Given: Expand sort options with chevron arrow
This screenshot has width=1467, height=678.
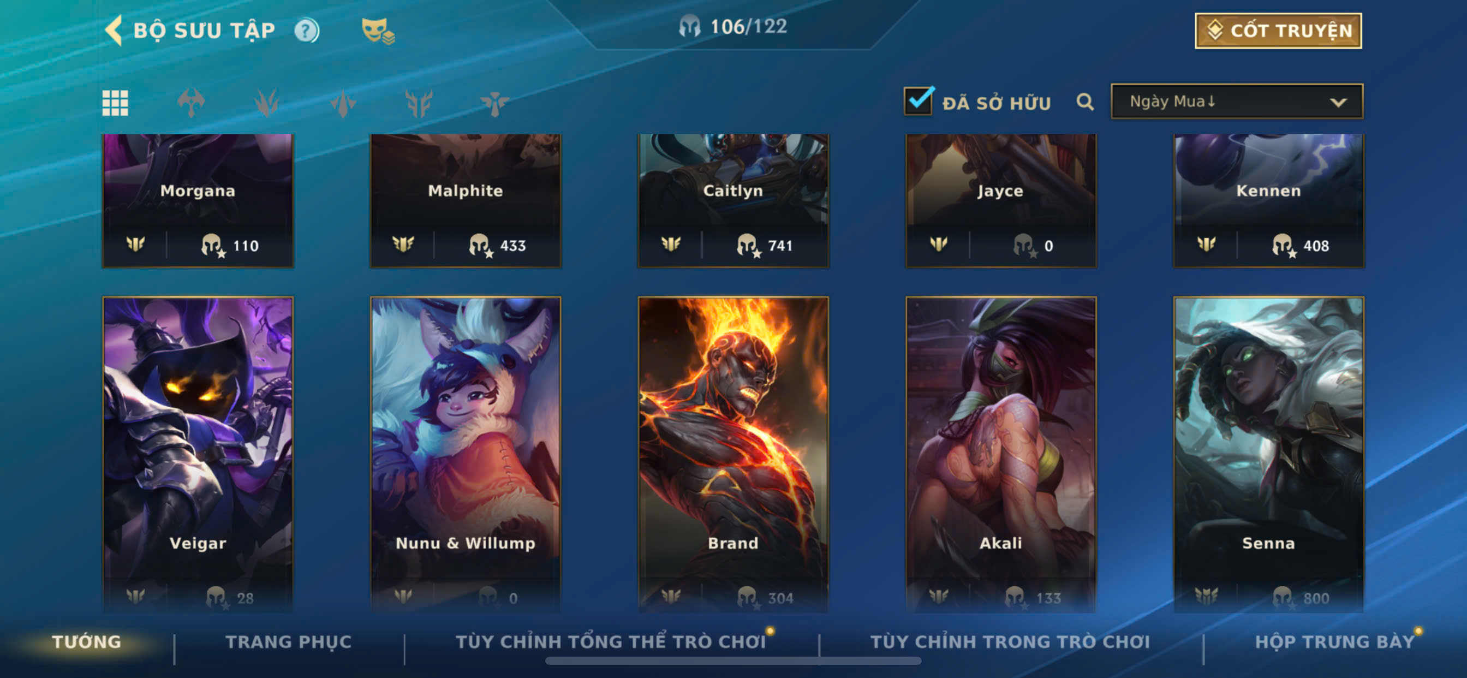Looking at the screenshot, I should click(1338, 103).
